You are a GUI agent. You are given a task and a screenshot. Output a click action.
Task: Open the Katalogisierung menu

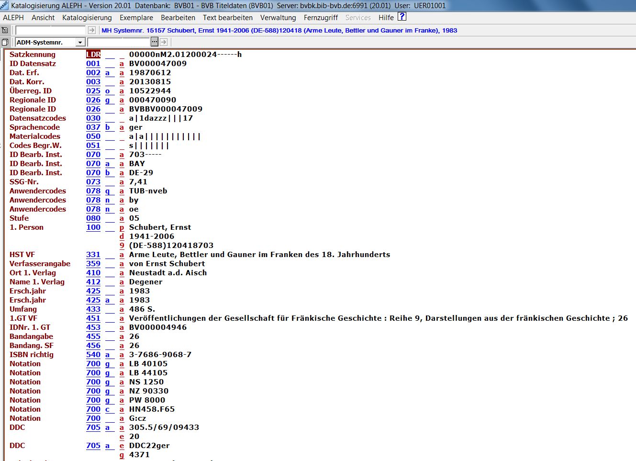[87, 18]
